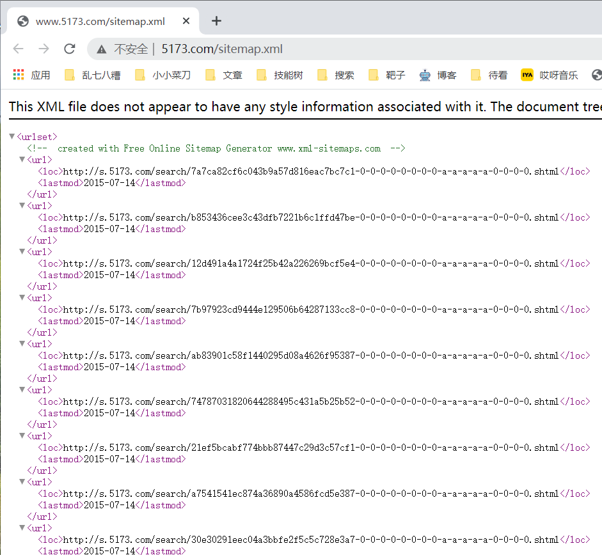
Task: Click the lastmod date under 7478703182064428 URL
Action: (109, 413)
